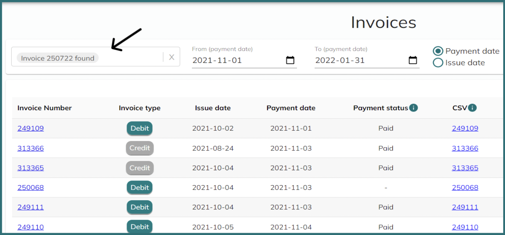
Task: Click the Debit badge for invoice 249109
Action: 140,128
